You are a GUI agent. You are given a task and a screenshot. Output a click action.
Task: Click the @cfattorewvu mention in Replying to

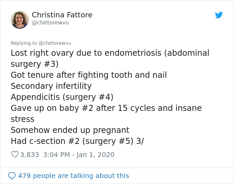point(55,43)
